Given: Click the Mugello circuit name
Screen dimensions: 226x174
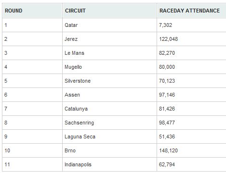Looking at the screenshot, I should point(73,67).
